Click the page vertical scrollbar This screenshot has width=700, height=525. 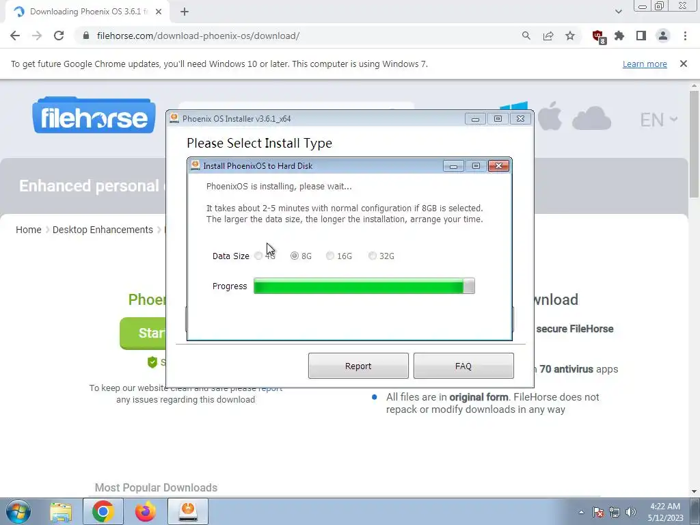(695, 143)
